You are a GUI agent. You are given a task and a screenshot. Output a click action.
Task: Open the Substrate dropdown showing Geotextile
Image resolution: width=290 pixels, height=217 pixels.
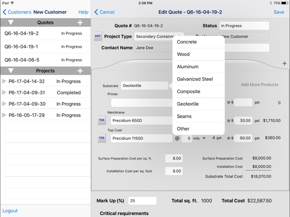pyautogui.click(x=144, y=86)
